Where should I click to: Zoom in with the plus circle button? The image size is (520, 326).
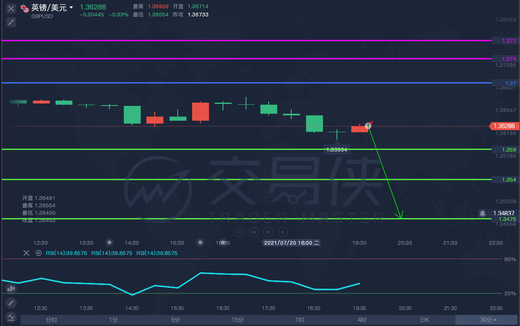[x=282, y=232]
